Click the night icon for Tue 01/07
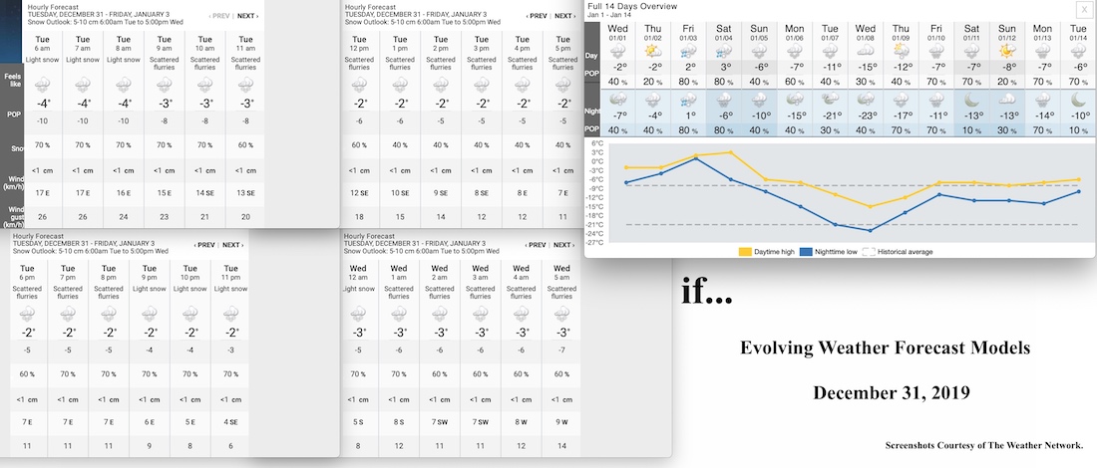Image resolution: width=1097 pixels, height=468 pixels. [830, 100]
